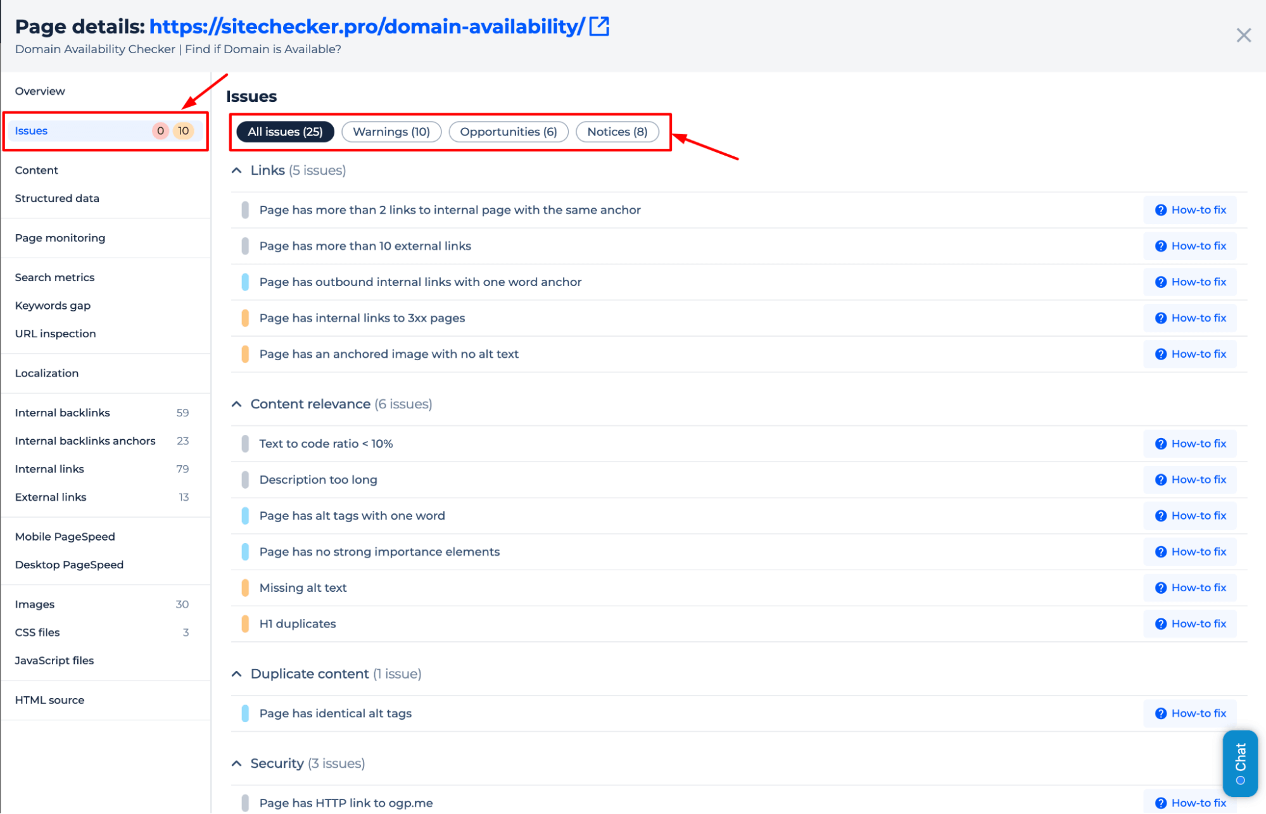
Task: Open the Content section in sidebar
Action: pyautogui.click(x=37, y=170)
